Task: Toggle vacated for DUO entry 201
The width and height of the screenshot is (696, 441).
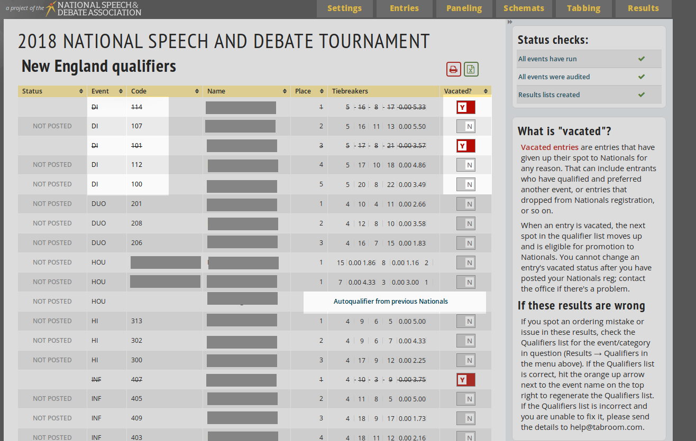Action: [466, 204]
